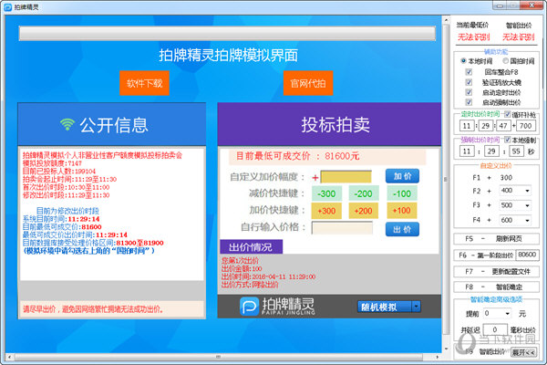This screenshot has height=365, width=547.
Task: Open the 提前 amount dropdown
Action: point(507,314)
